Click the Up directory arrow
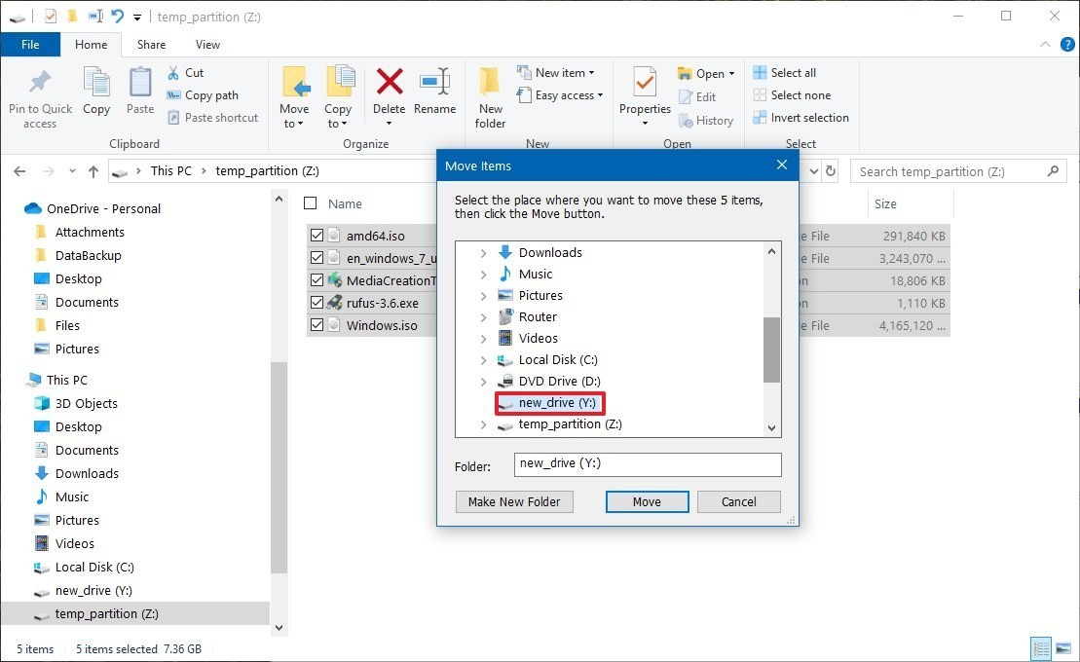 pos(93,171)
